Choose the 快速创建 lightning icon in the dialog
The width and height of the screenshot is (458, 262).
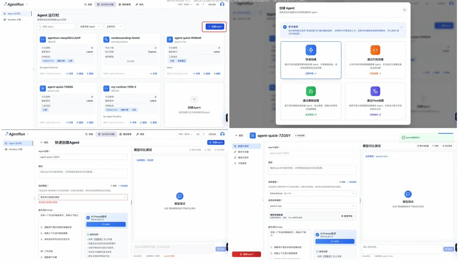point(311,50)
